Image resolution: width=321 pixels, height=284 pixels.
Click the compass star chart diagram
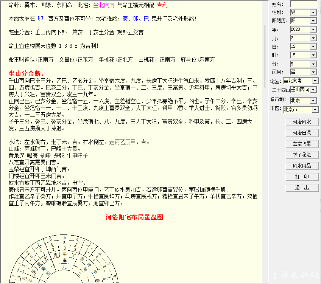[64, 259]
